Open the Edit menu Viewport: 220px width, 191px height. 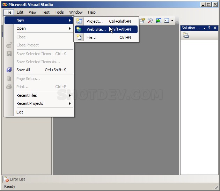click(x=20, y=12)
